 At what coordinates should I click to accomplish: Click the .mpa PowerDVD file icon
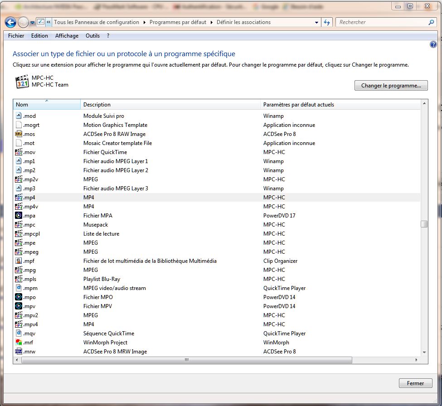click(x=19, y=216)
